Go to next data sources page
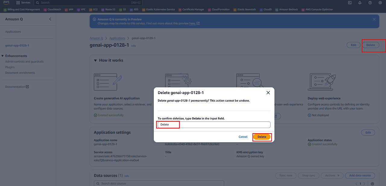This screenshot has height=186, width=386. click(x=364, y=184)
